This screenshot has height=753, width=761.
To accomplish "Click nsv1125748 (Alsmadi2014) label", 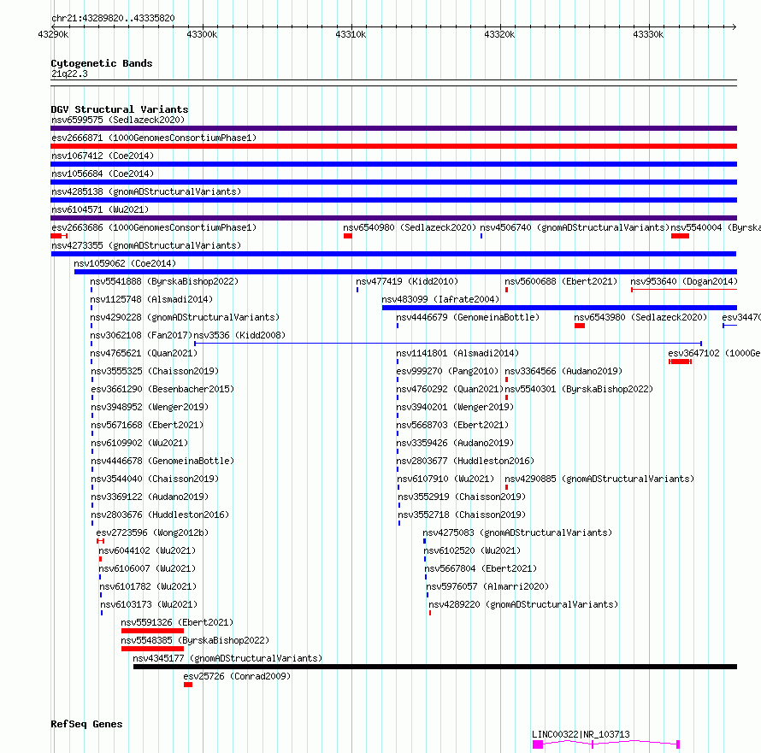I will [151, 299].
